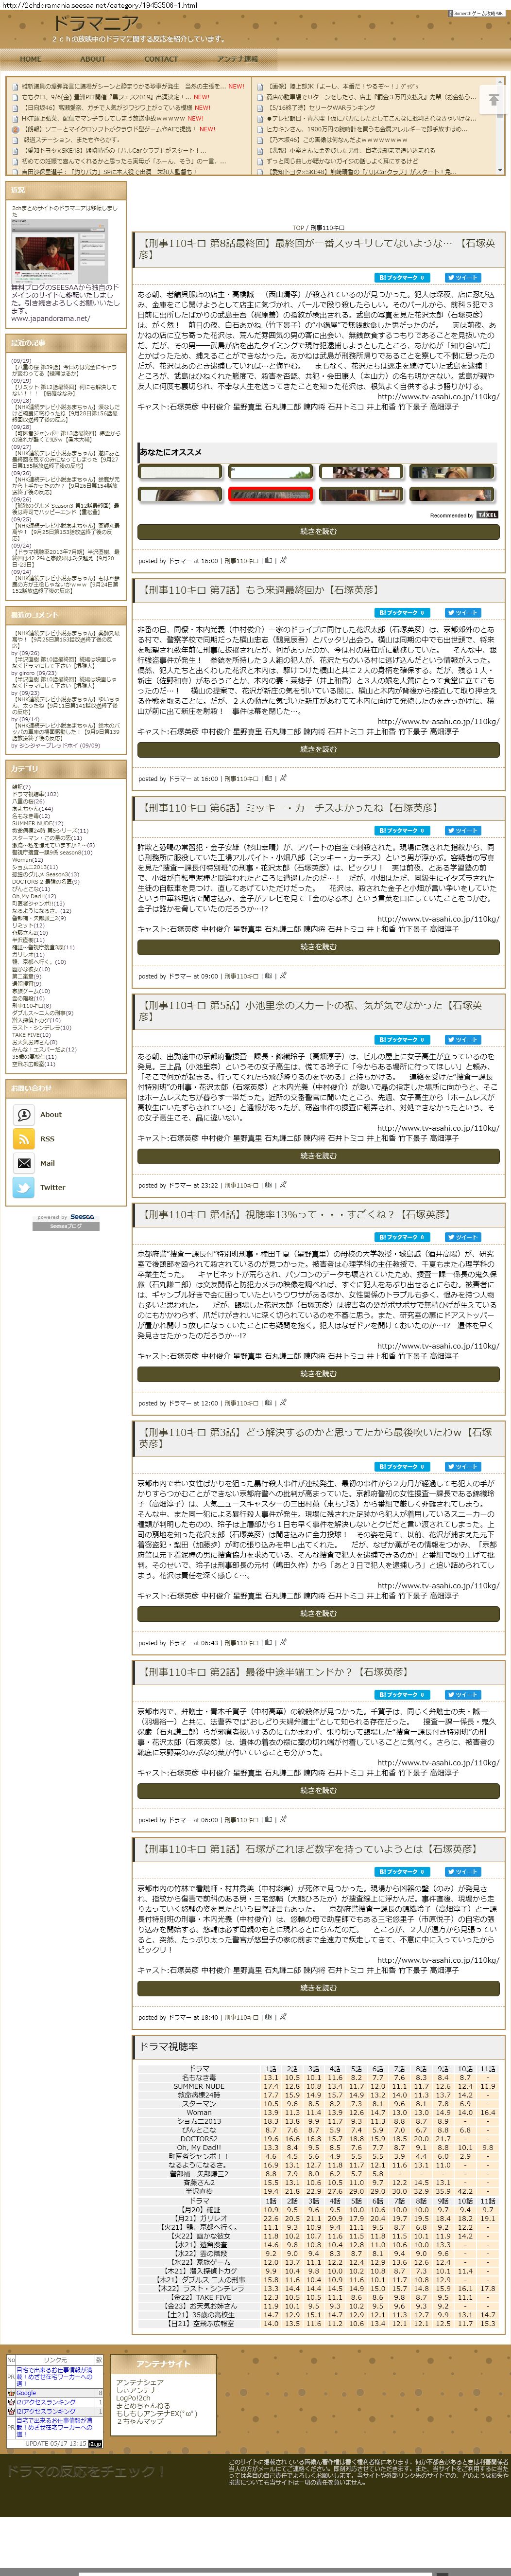Open the ABOUT navigation item

coord(93,59)
